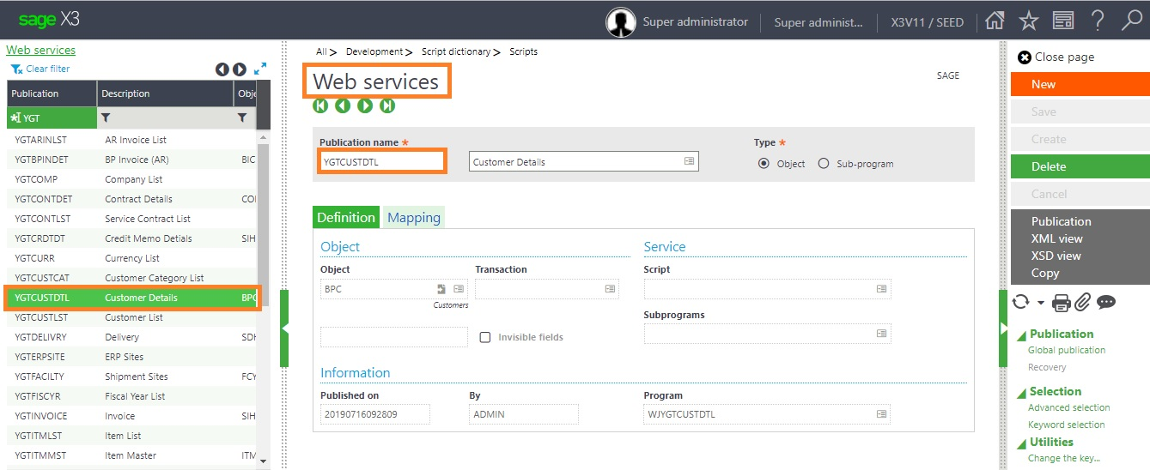Collapse the Utilities section in right panel
Screen dimensions: 1150x470
(x=1021, y=443)
